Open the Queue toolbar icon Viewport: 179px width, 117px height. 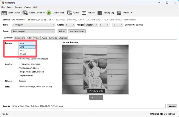tap(70, 13)
